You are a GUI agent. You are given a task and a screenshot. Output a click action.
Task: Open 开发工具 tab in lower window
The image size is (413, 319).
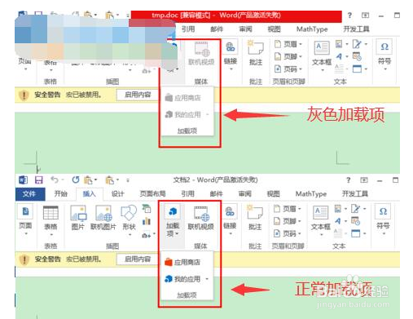[x=355, y=193]
